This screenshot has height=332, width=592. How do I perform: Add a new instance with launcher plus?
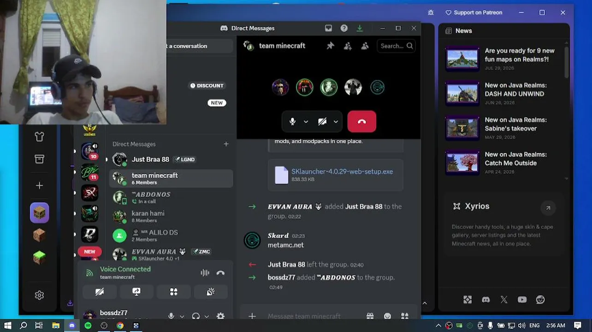pyautogui.click(x=39, y=185)
